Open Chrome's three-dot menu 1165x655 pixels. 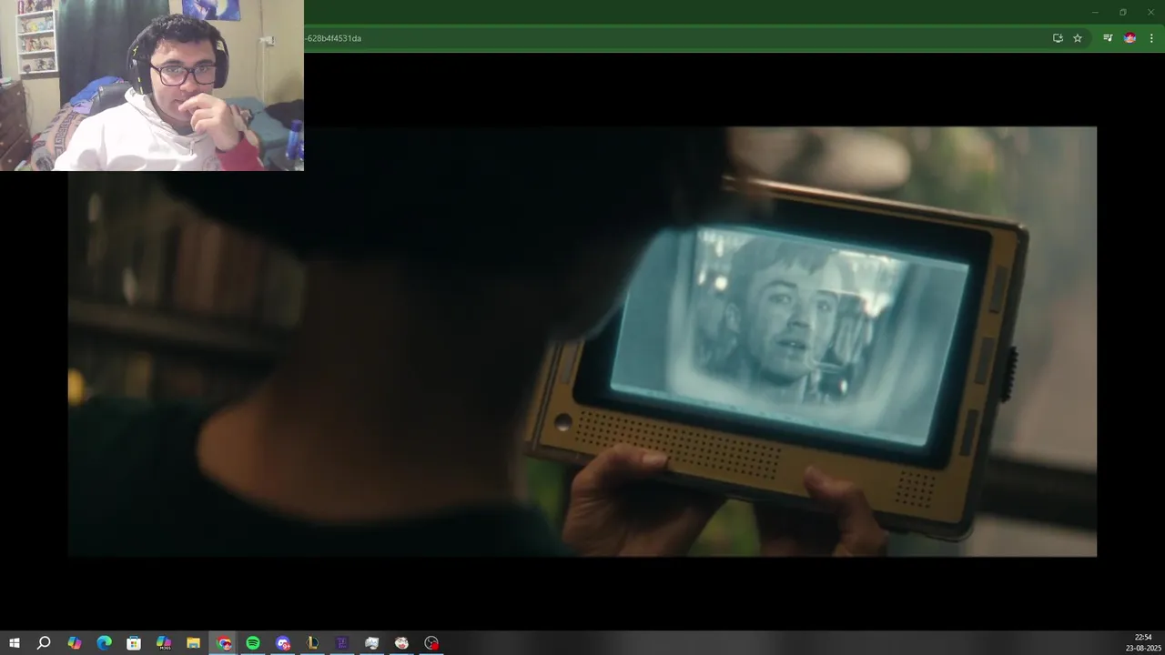[1151, 38]
